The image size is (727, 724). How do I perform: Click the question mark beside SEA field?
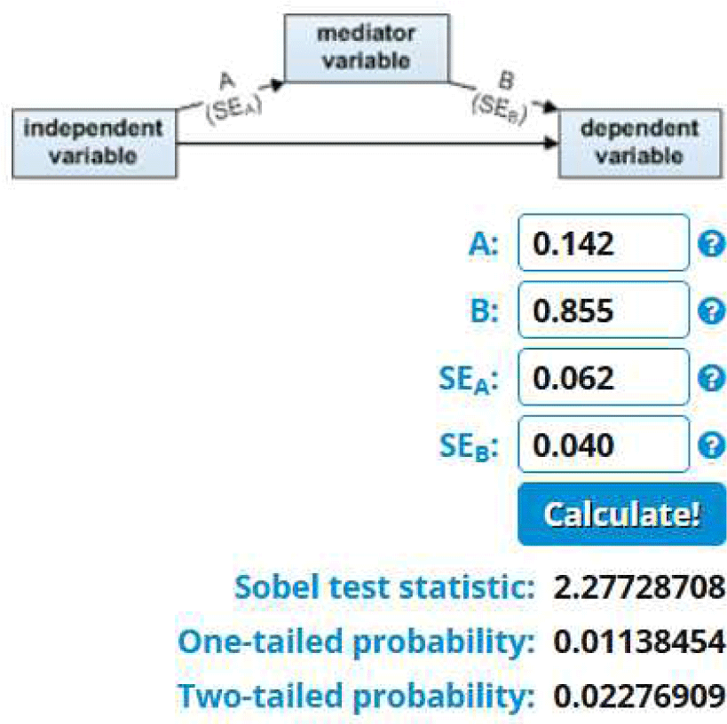(708, 379)
